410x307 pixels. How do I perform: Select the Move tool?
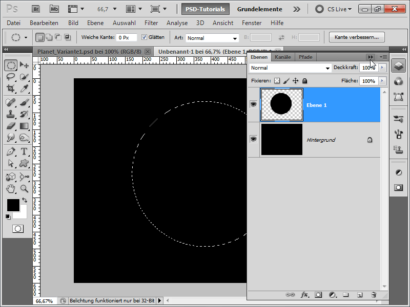24,65
